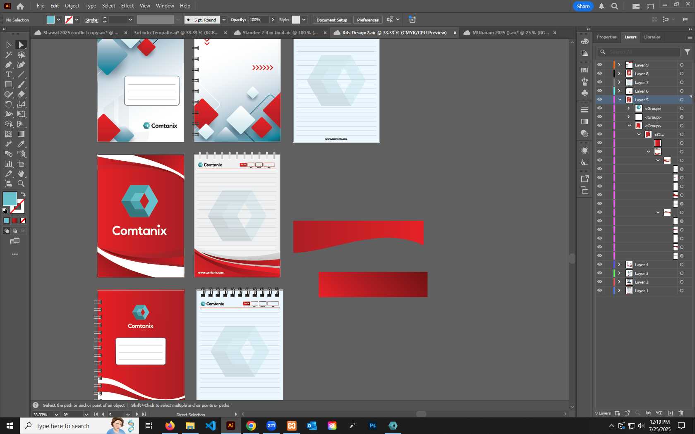Viewport: 695px width, 434px height.
Task: Switch to MUharam 2025 document tab
Action: pos(510,33)
